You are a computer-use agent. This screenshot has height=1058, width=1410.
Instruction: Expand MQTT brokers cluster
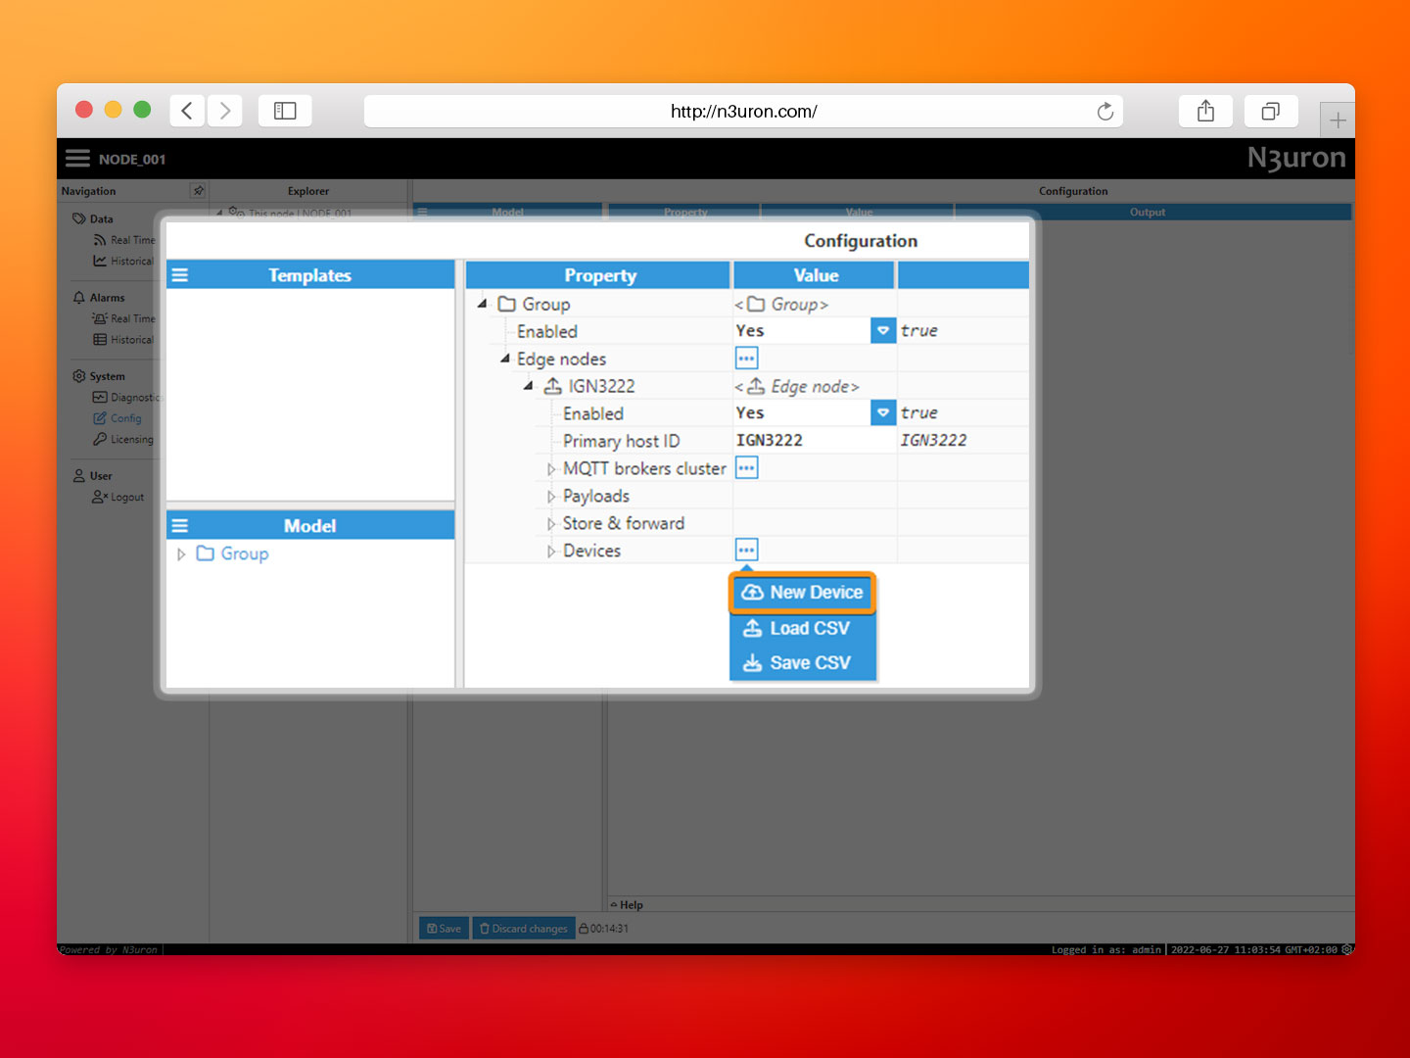click(551, 469)
